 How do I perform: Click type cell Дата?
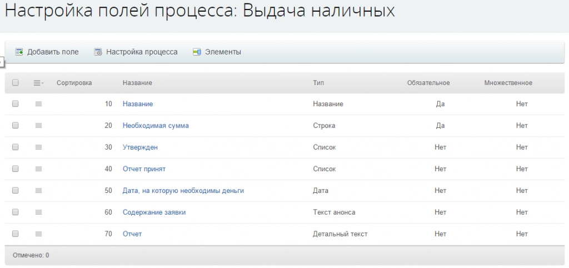tap(321, 190)
